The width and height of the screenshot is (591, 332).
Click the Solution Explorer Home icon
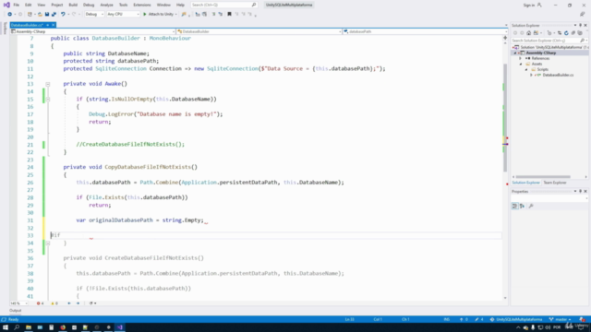coord(529,33)
